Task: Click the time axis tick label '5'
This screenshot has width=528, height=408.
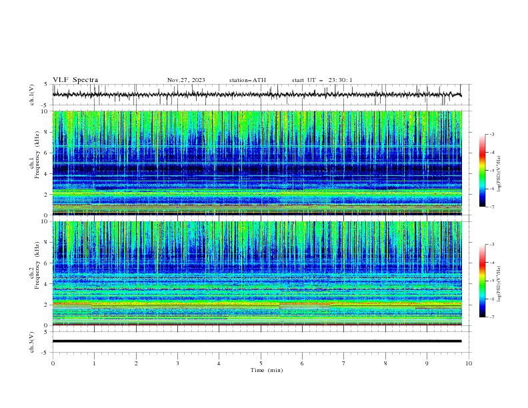Action: 261,363
